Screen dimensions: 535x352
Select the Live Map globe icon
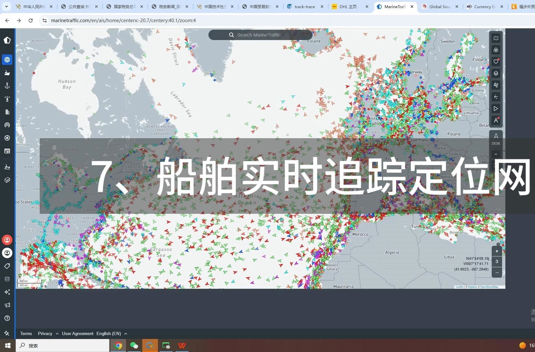(7, 60)
